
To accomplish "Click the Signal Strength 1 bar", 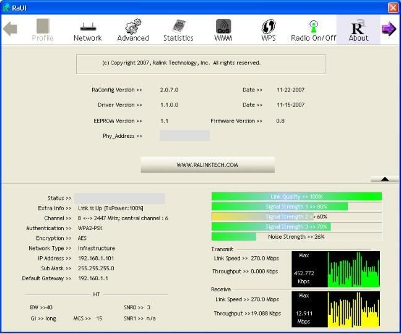I will pos(296,207).
